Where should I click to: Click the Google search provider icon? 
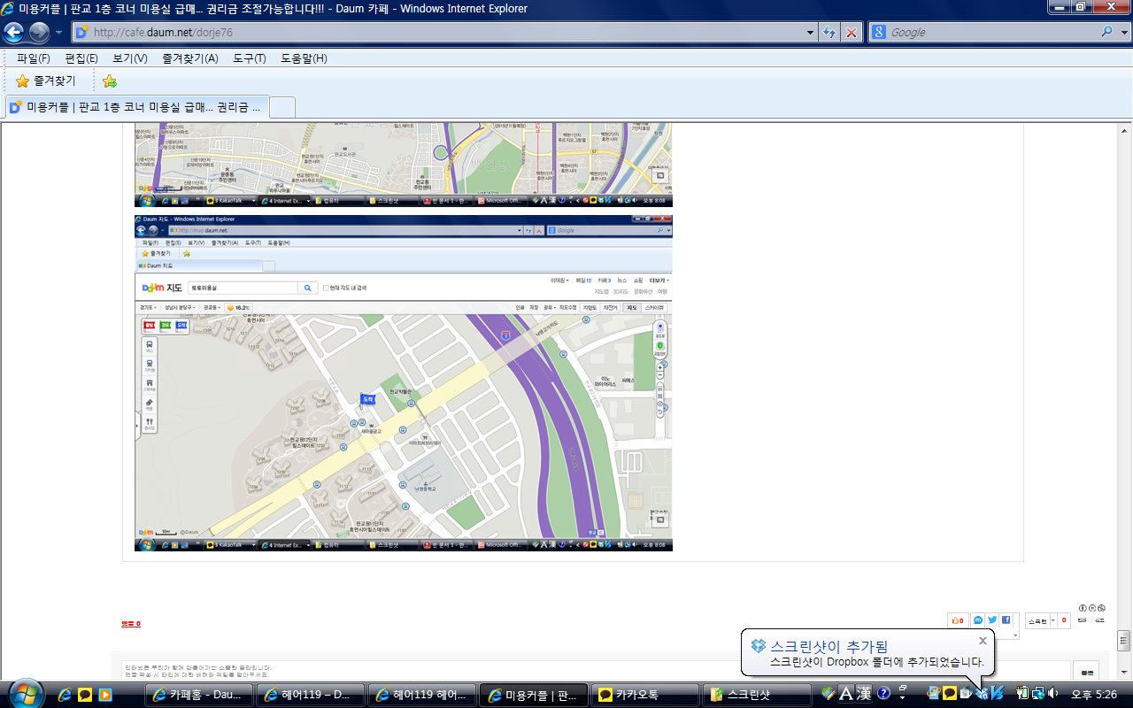click(880, 32)
